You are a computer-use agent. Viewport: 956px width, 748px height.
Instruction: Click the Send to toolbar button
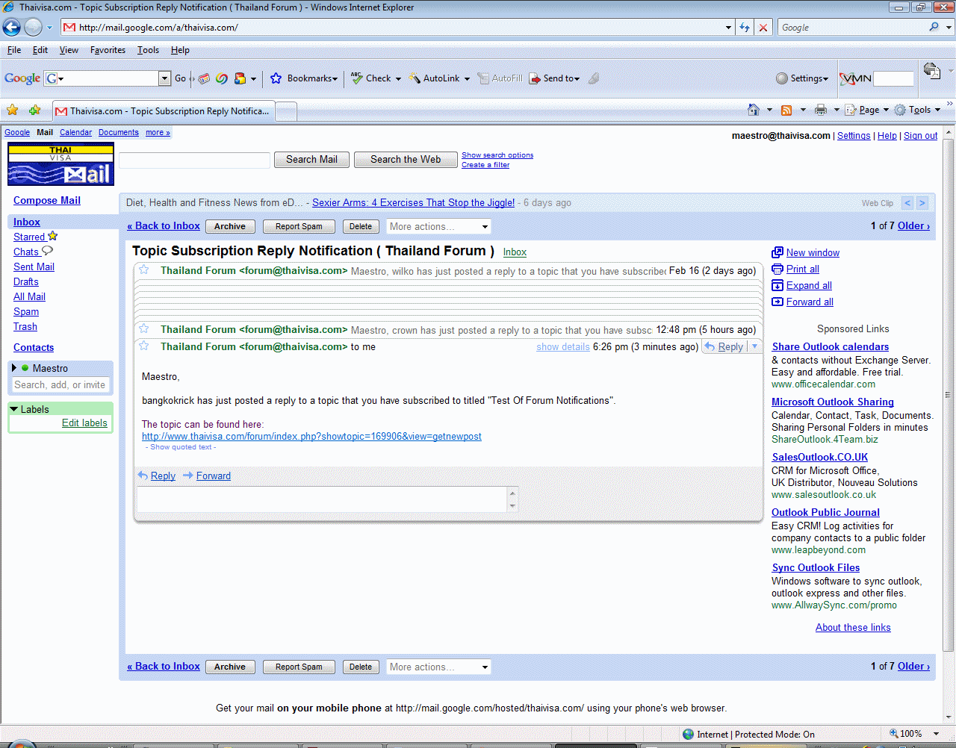point(554,78)
